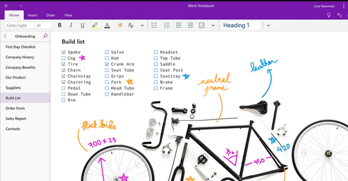Open the Draw tab
Viewport: 348px width, 181px height.
[x=50, y=15]
